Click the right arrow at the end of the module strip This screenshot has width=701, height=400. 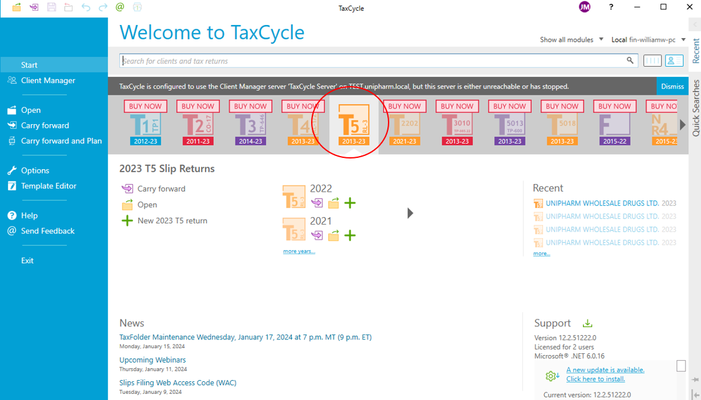683,125
